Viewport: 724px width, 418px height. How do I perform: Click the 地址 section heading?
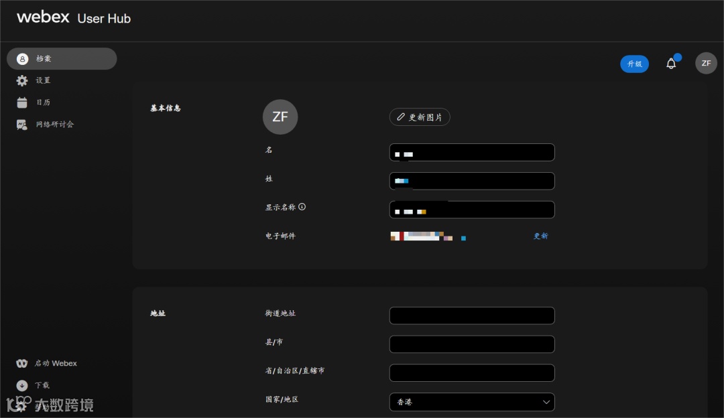tap(158, 313)
